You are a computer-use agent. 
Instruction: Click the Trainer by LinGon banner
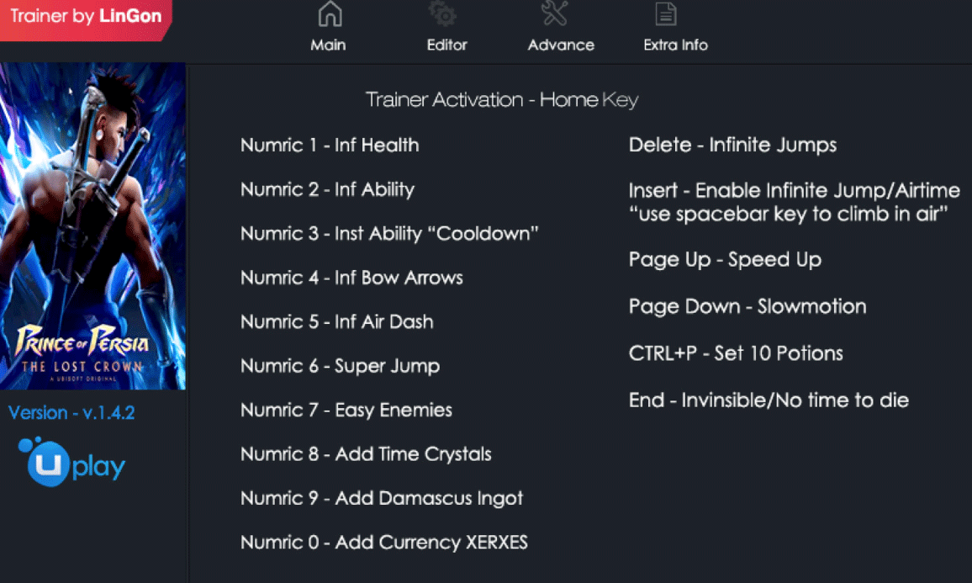86,17
